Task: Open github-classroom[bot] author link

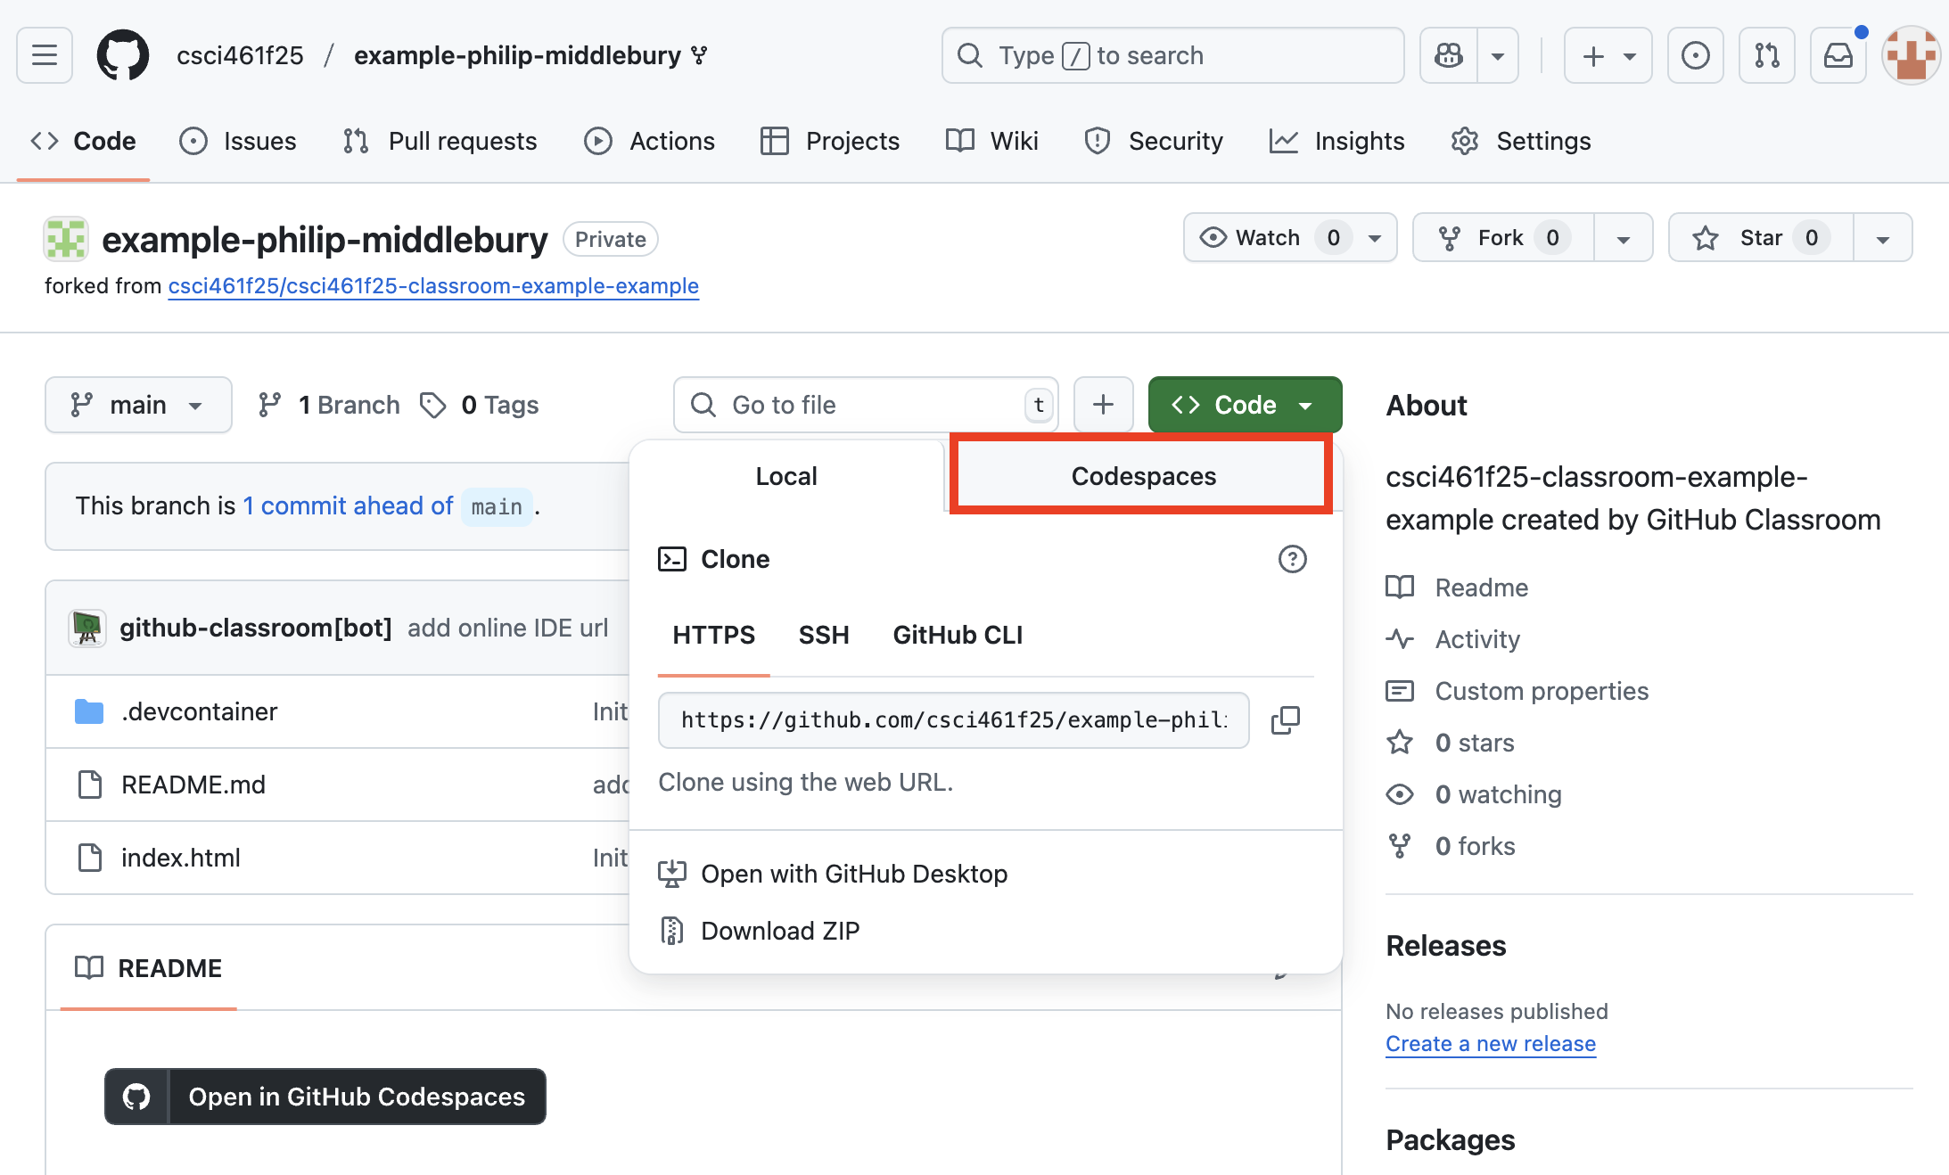Action: click(x=256, y=628)
